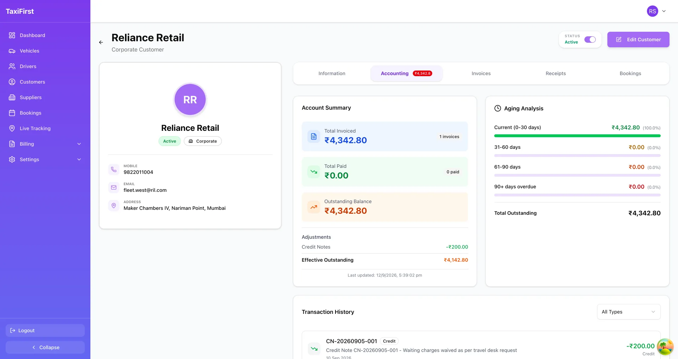Click the pencil icon on Edit Customer
The image size is (678, 359).
pos(619,39)
